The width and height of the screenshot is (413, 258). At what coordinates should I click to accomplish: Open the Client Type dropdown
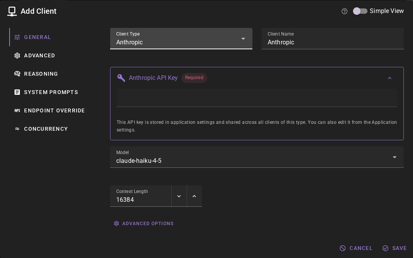coord(181,39)
